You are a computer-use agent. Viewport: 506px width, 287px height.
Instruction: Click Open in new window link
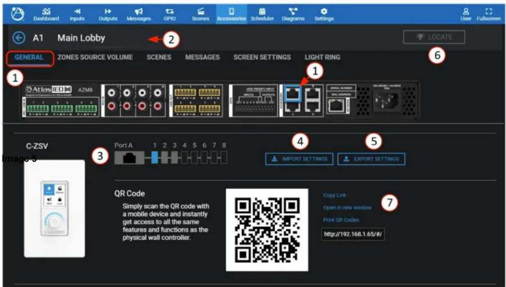pyautogui.click(x=347, y=207)
